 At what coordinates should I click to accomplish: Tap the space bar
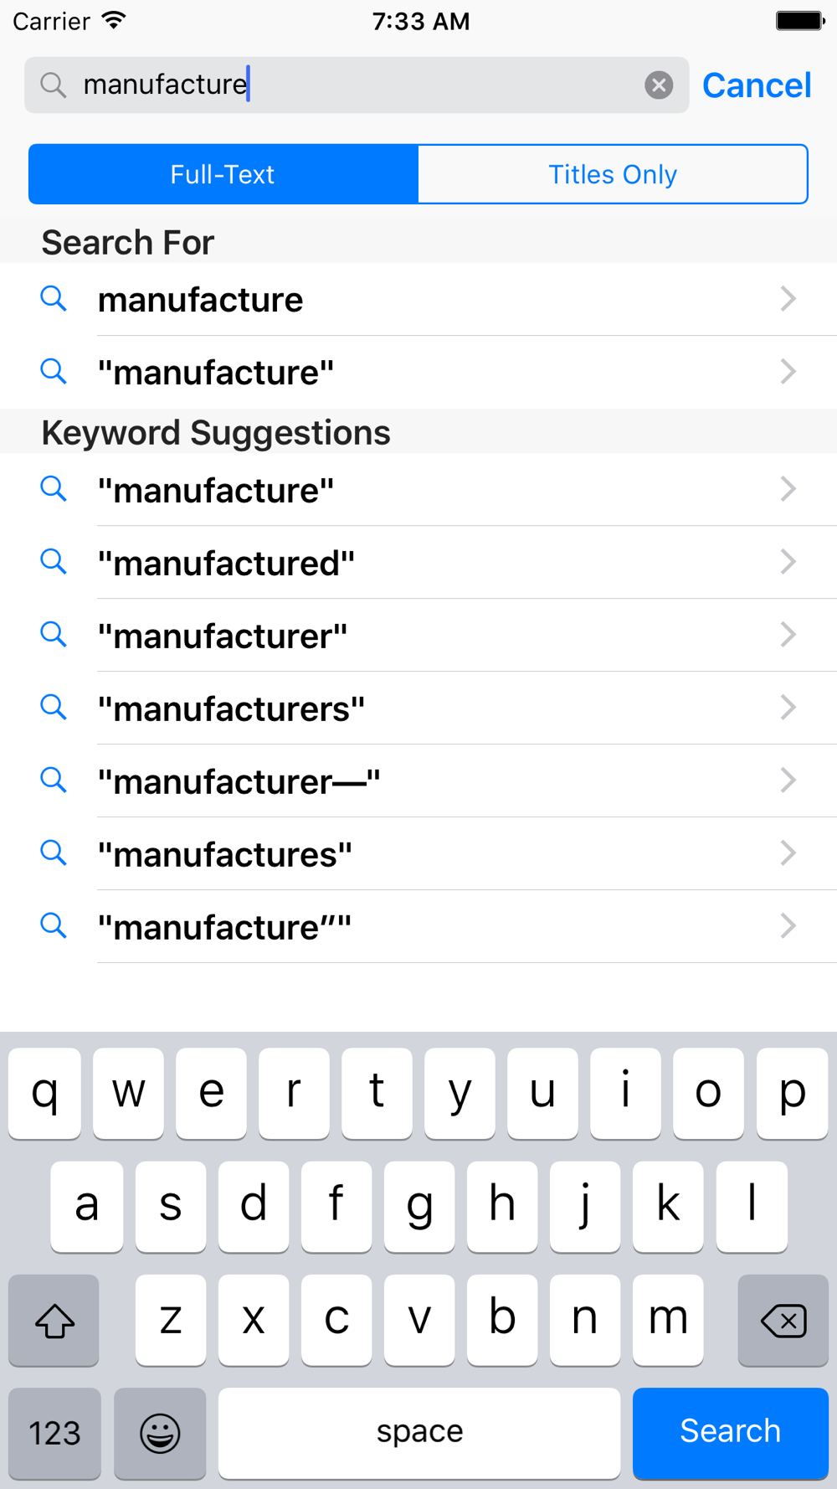419,1433
